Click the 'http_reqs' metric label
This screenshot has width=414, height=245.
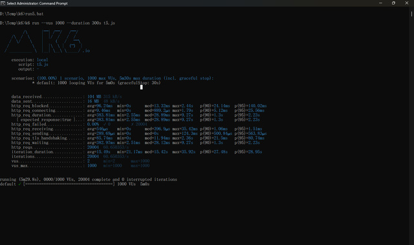coord(22,147)
